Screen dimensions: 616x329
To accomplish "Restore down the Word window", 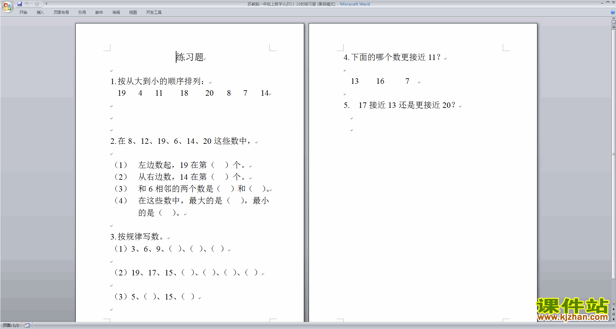I will [x=608, y=3].
